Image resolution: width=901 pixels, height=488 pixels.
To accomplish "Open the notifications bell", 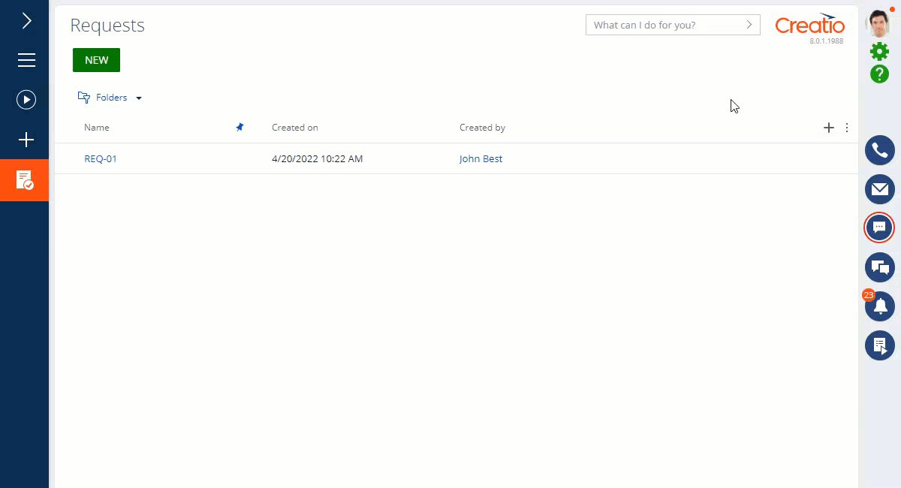I will 880,306.
